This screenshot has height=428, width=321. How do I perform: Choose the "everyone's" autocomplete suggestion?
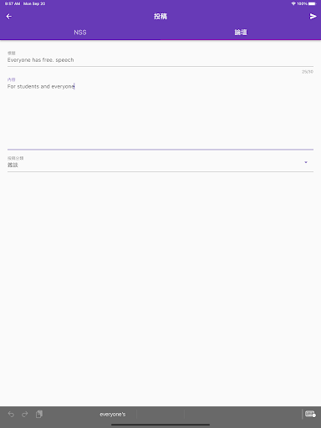(x=113, y=415)
